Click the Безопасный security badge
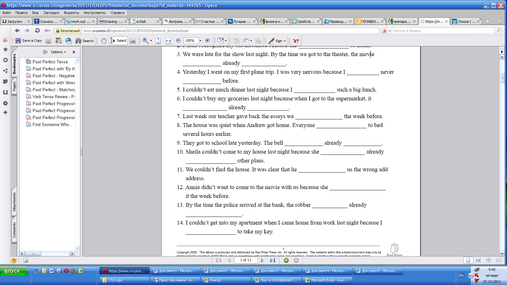 click(67, 31)
